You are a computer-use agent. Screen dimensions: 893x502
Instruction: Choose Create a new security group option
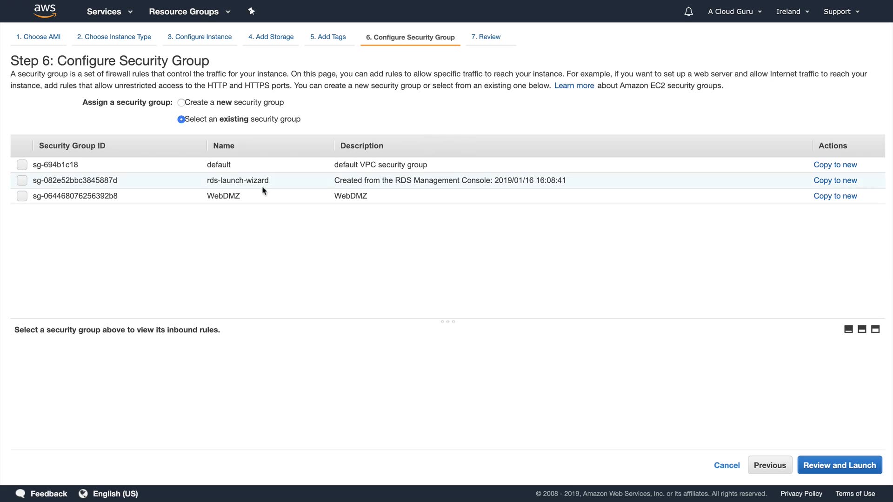coord(181,103)
